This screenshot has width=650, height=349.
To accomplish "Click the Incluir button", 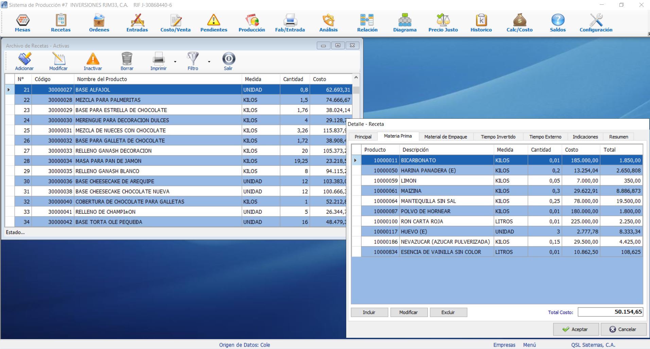I will coord(369,312).
